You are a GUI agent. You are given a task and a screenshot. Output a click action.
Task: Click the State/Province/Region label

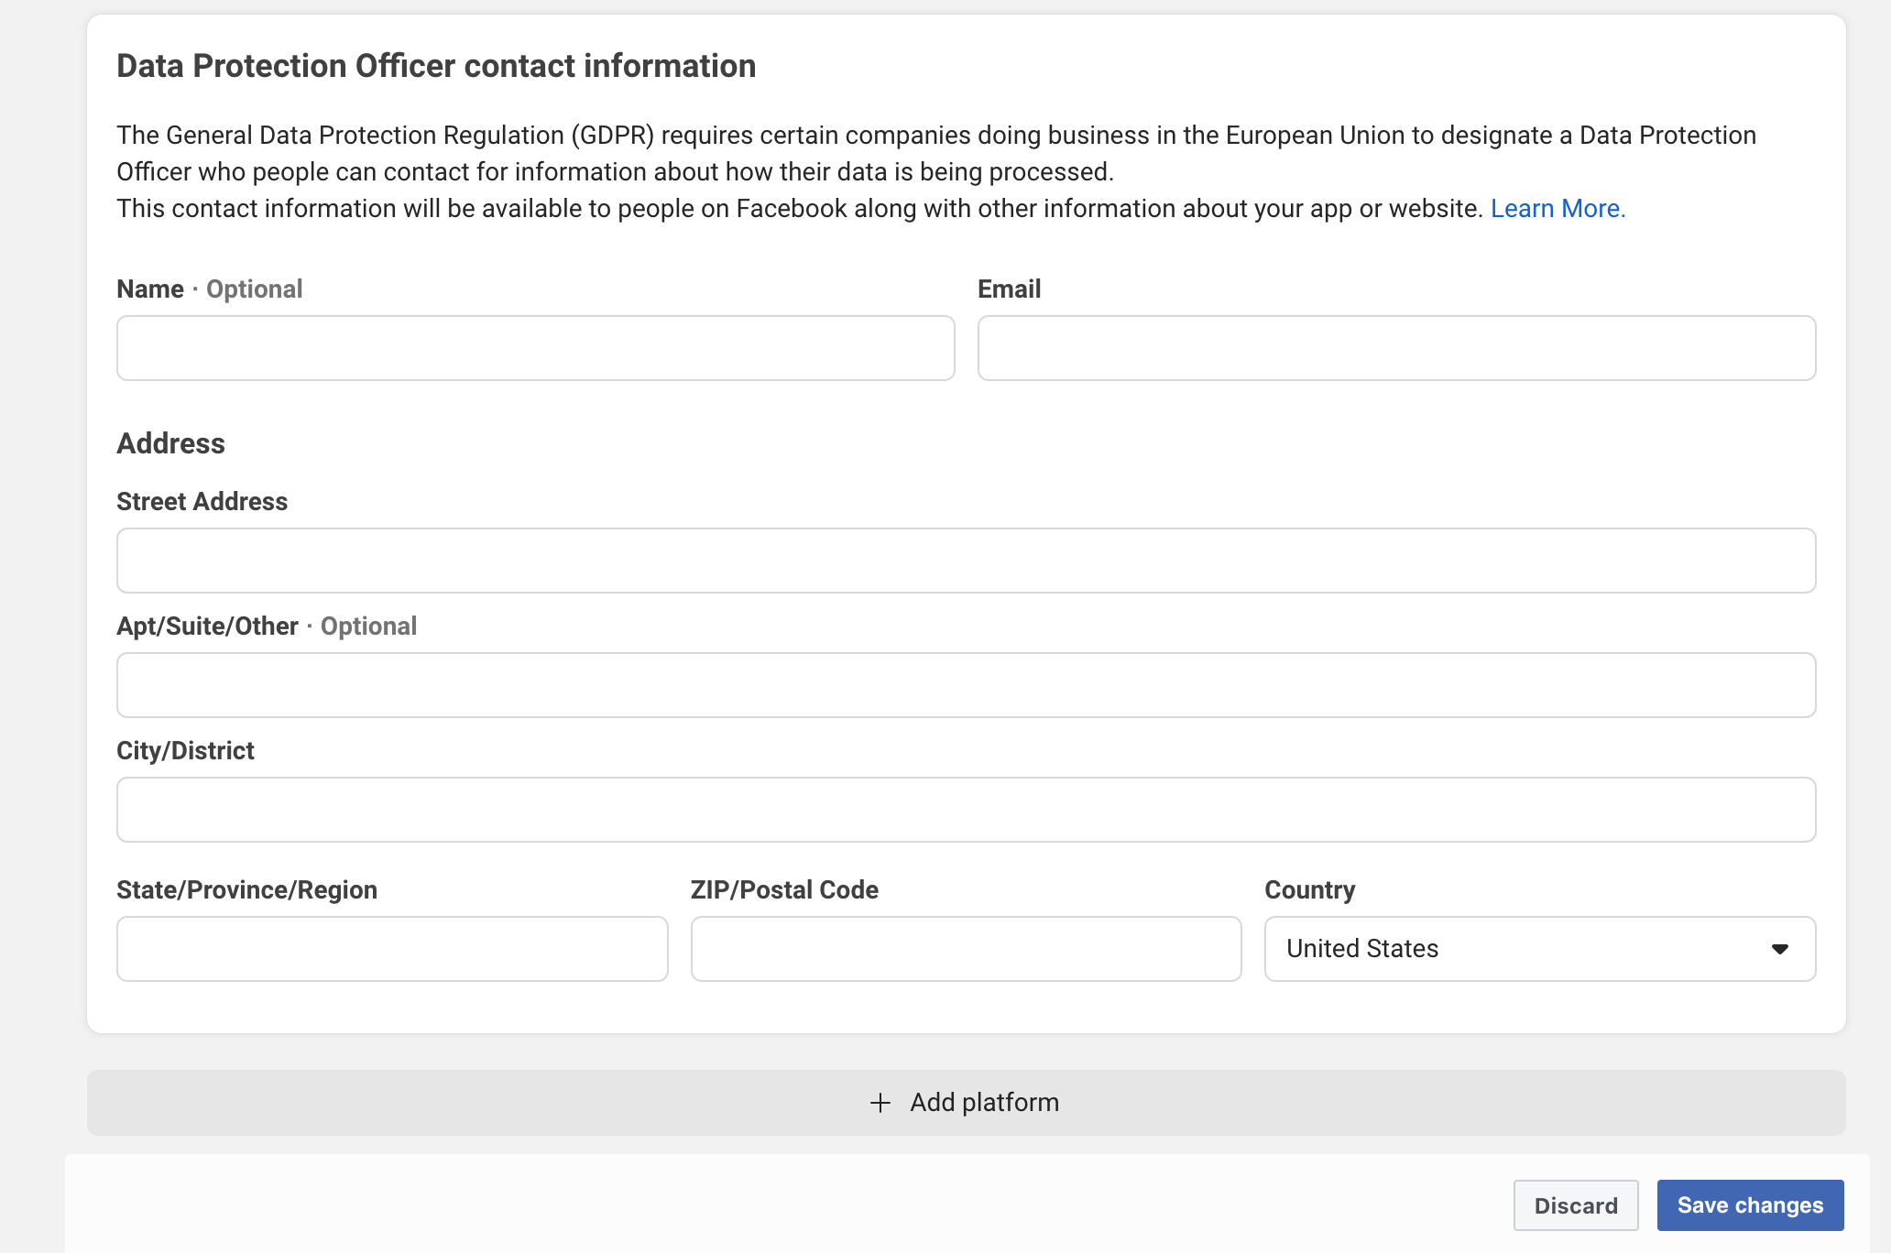point(246,890)
